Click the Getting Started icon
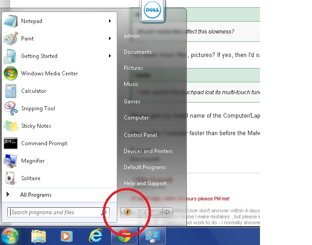Image resolution: width=312 pixels, height=245 pixels. coord(10,56)
